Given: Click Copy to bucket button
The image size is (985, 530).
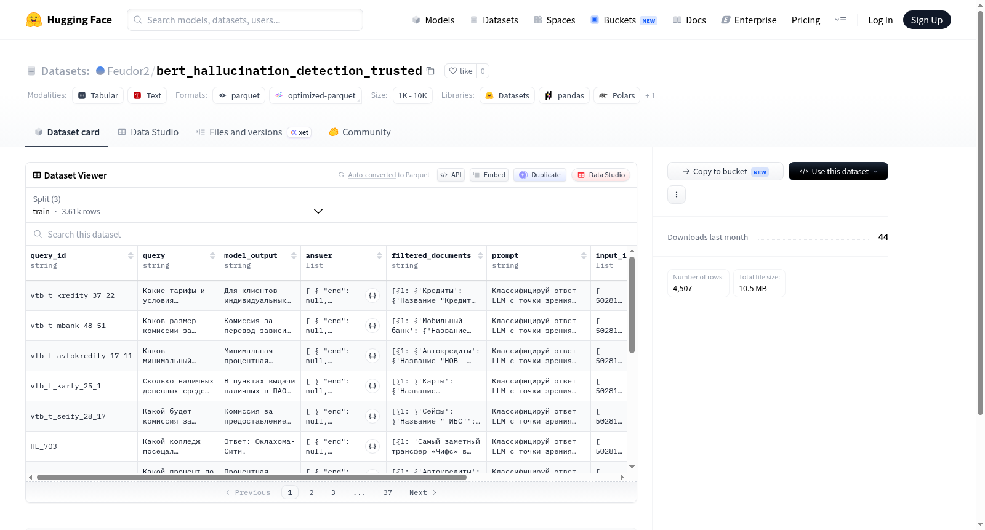Looking at the screenshot, I should coord(725,171).
